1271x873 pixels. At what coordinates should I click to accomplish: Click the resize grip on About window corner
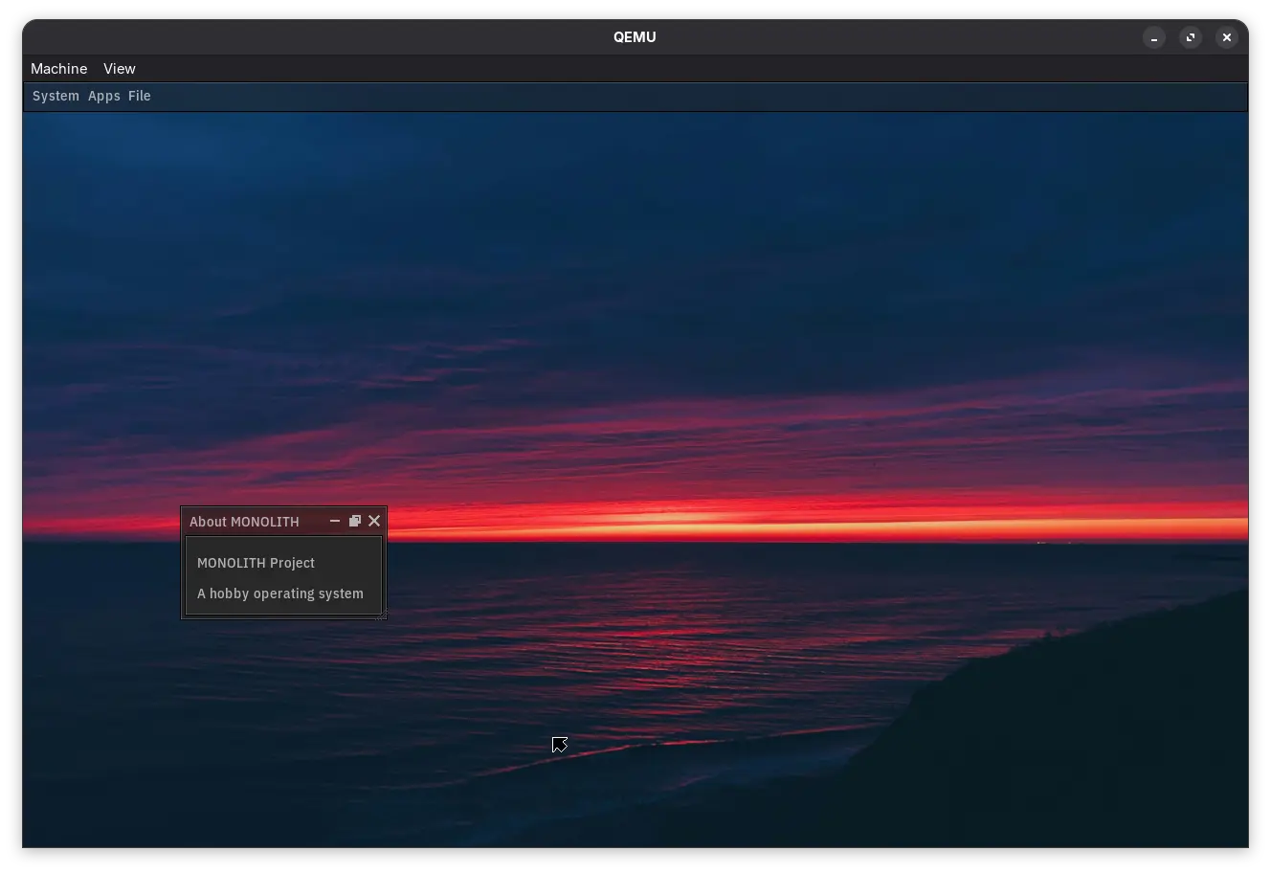383,616
